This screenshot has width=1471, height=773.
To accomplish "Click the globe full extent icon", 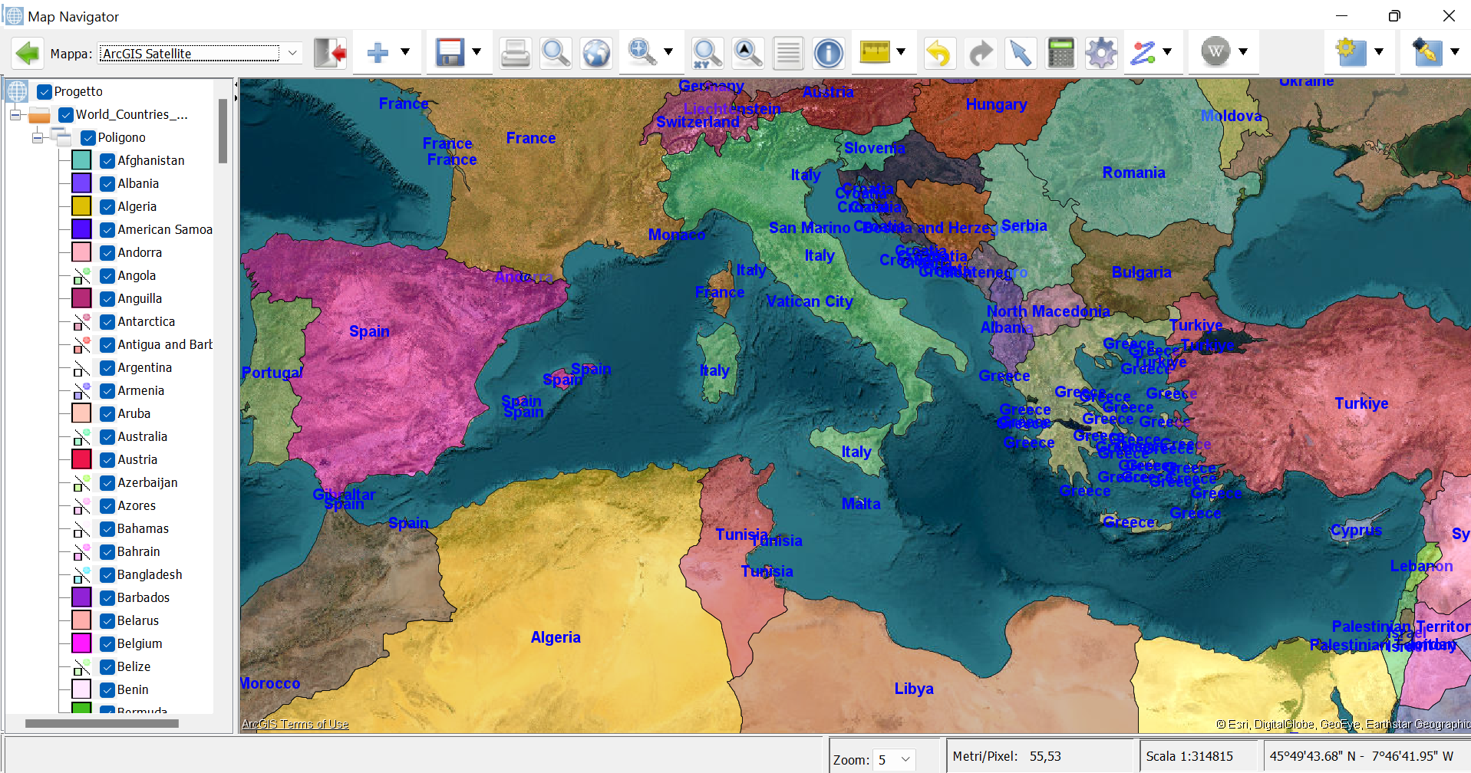I will (x=596, y=54).
